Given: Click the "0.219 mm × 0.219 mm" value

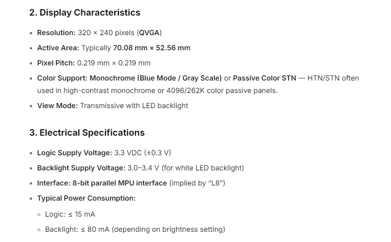Looking at the screenshot, I should [x=114, y=63].
